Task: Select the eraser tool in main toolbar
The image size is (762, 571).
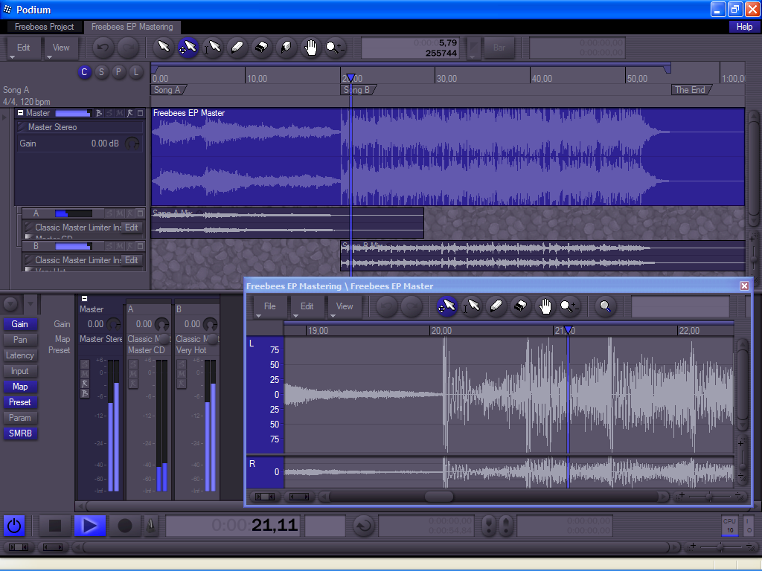Action: point(261,47)
